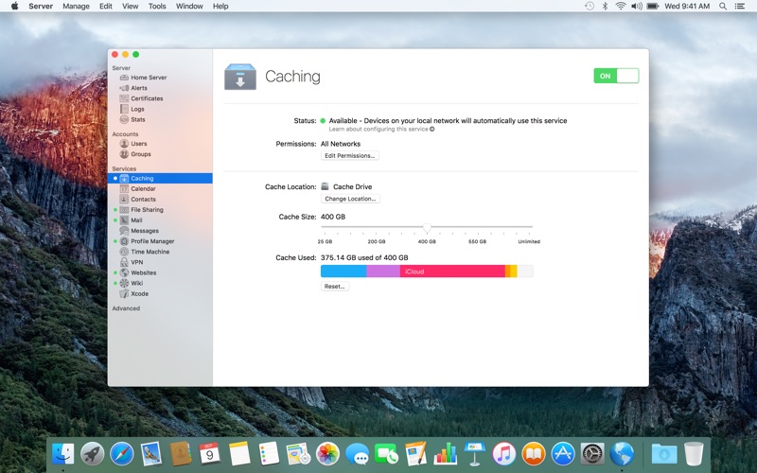Open the Xcode service
The width and height of the screenshot is (757, 473).
(x=139, y=293)
